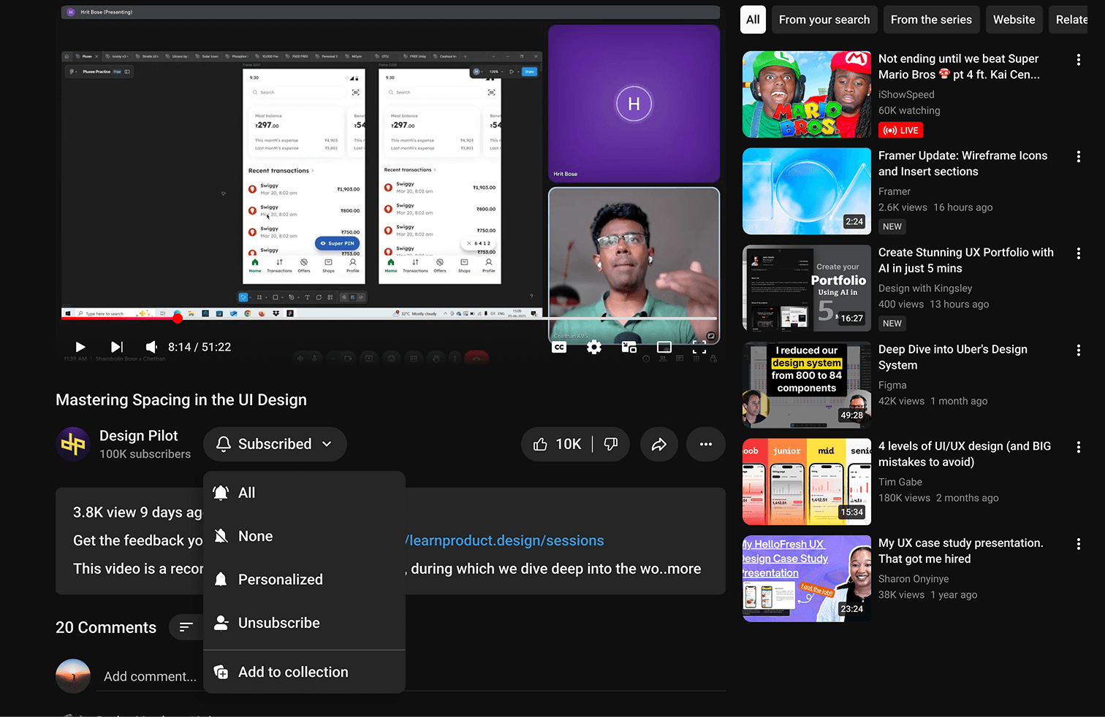Open My UX case study presentation title
1105x717 pixels.
[x=960, y=551]
